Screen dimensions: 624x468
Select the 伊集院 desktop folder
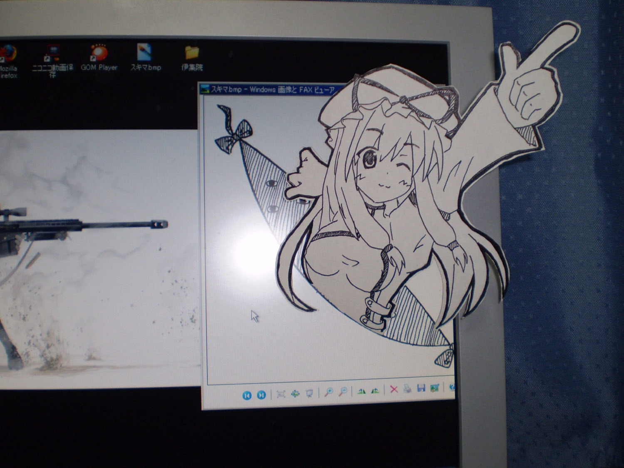pyautogui.click(x=192, y=57)
